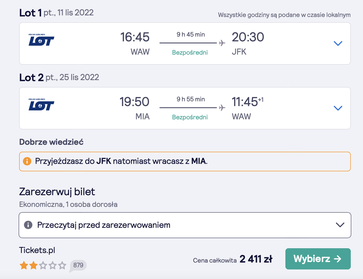Click the 2 411 zł total price
Viewport: 363px width, 279px height.
[x=256, y=259]
